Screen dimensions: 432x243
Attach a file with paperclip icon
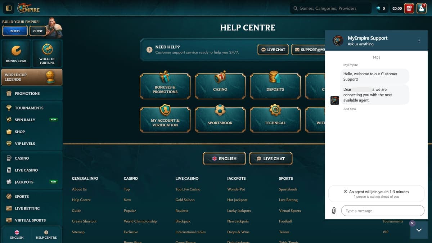point(334,211)
